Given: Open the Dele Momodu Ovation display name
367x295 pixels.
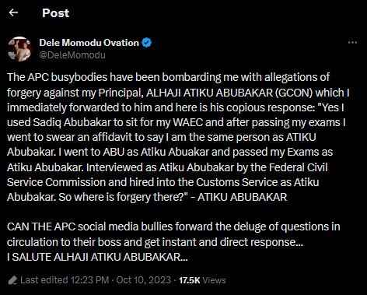Looking at the screenshot, I should click(89, 43).
